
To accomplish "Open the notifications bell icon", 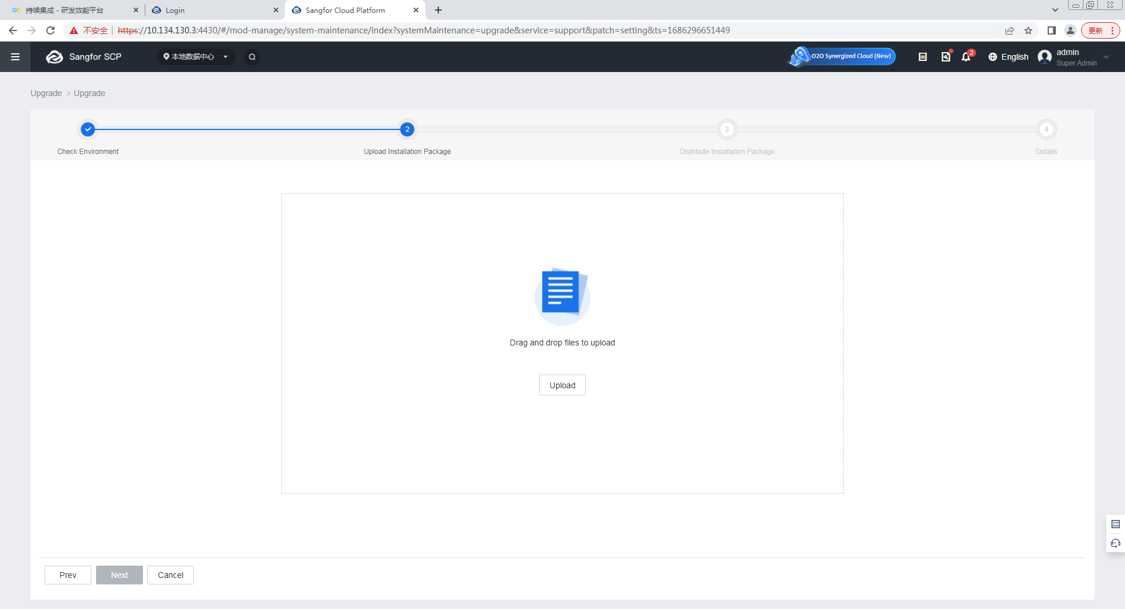I will tap(966, 57).
